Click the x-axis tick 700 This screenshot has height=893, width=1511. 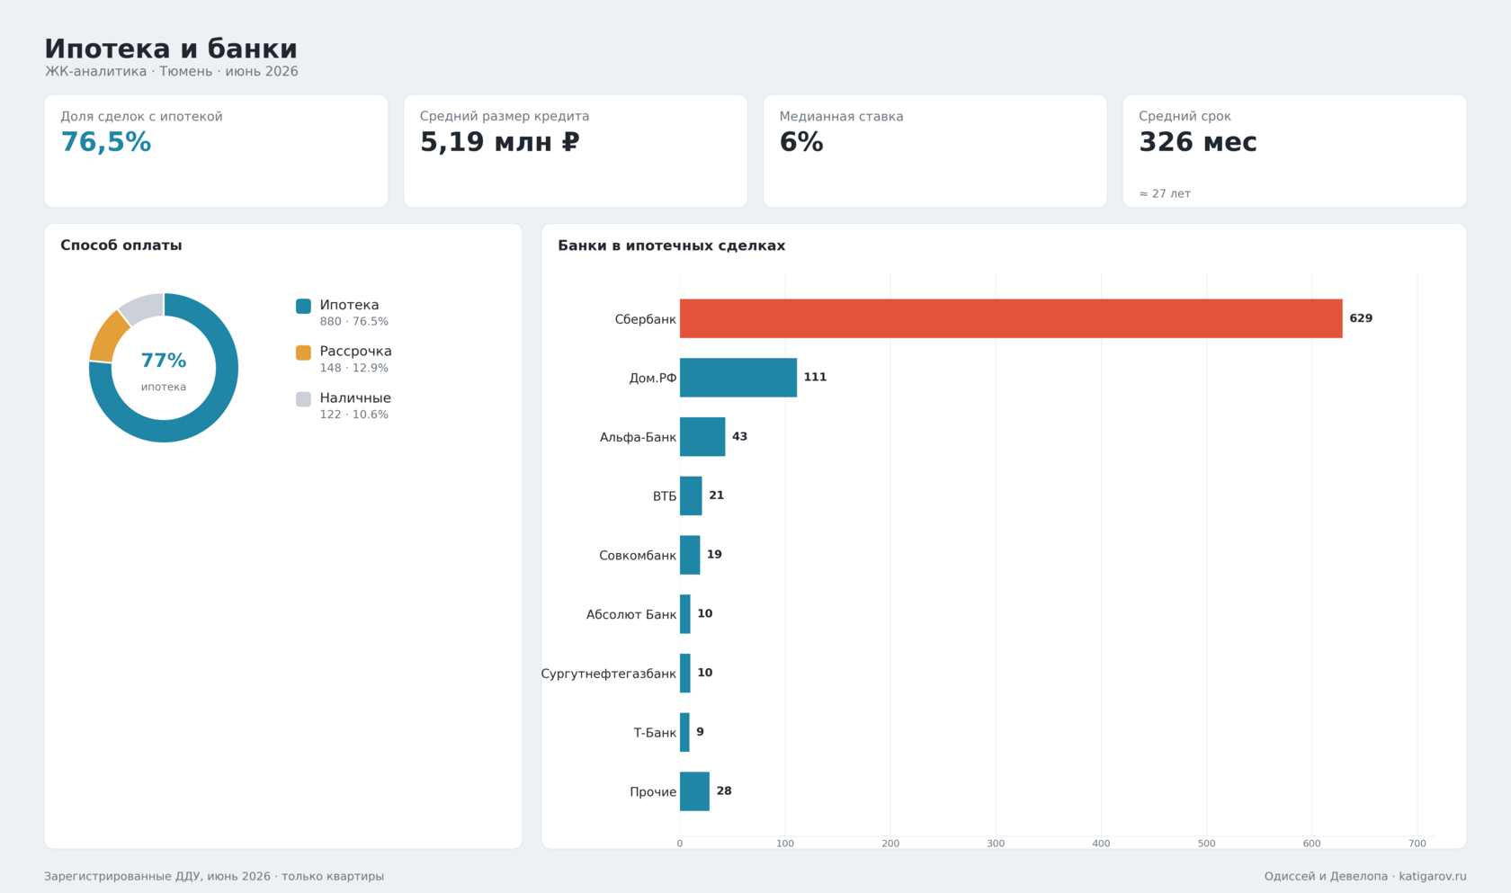pyautogui.click(x=1417, y=844)
